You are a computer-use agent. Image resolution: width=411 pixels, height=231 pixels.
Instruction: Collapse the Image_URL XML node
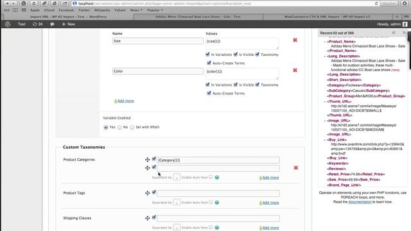click(325, 121)
